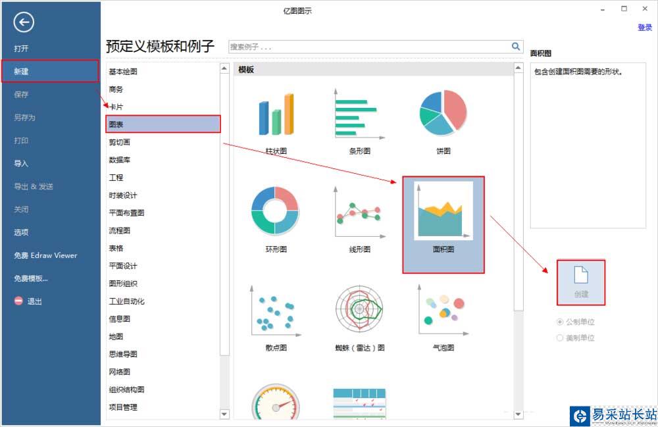Open 导出 & 发送 in the sidebar
This screenshot has height=427, width=658.
click(x=33, y=186)
